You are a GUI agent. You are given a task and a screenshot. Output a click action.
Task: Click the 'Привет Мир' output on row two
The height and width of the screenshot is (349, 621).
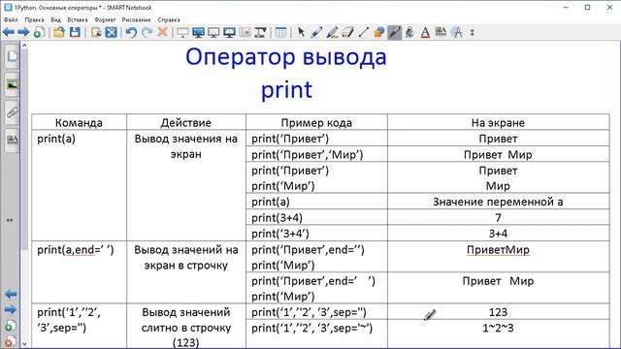(x=498, y=154)
